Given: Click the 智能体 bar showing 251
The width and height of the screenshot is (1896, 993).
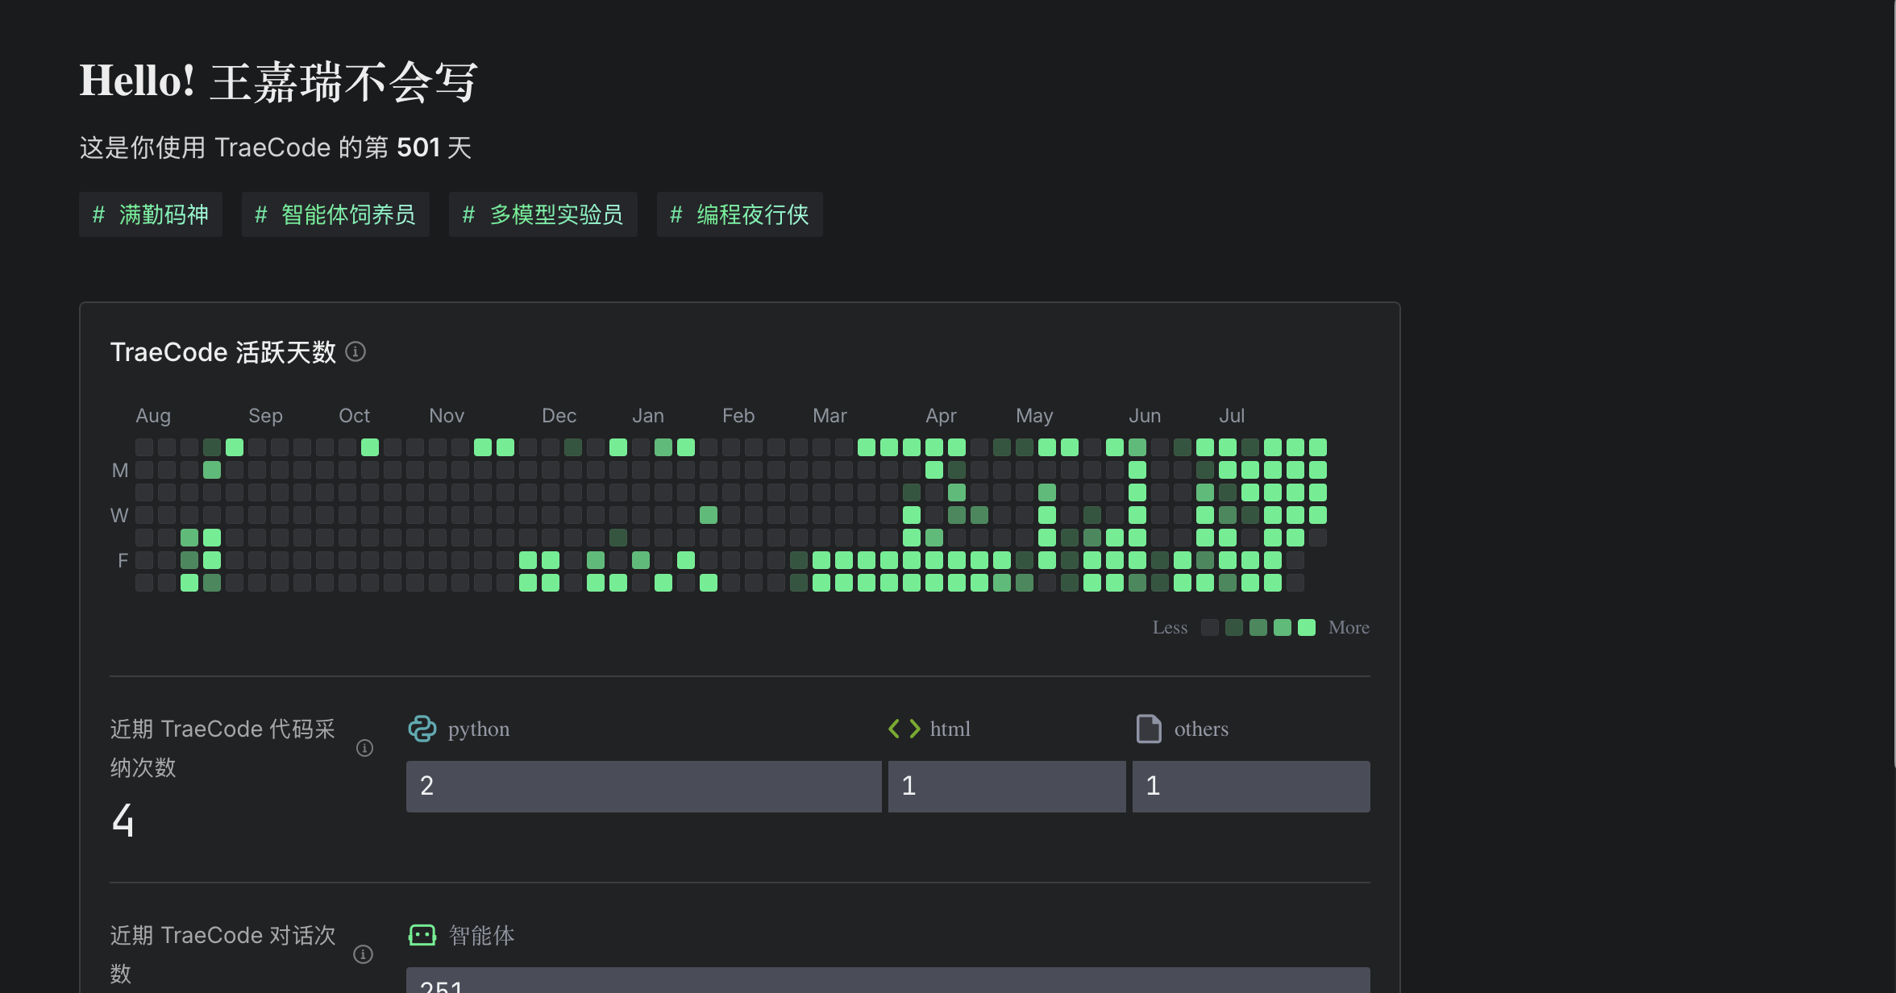Looking at the screenshot, I should tap(888, 980).
